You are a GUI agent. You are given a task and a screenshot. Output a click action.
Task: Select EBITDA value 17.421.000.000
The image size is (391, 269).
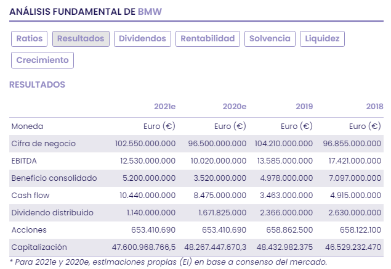(355, 161)
